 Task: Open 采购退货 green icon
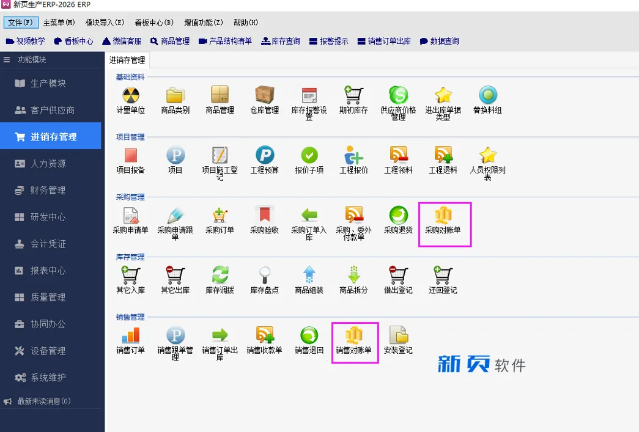(398, 215)
